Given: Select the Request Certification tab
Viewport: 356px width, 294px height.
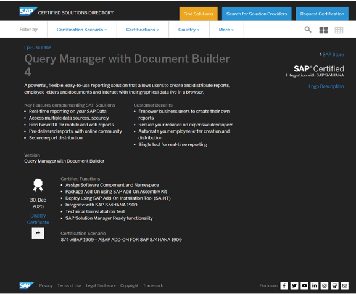Looking at the screenshot, I should point(322,14).
